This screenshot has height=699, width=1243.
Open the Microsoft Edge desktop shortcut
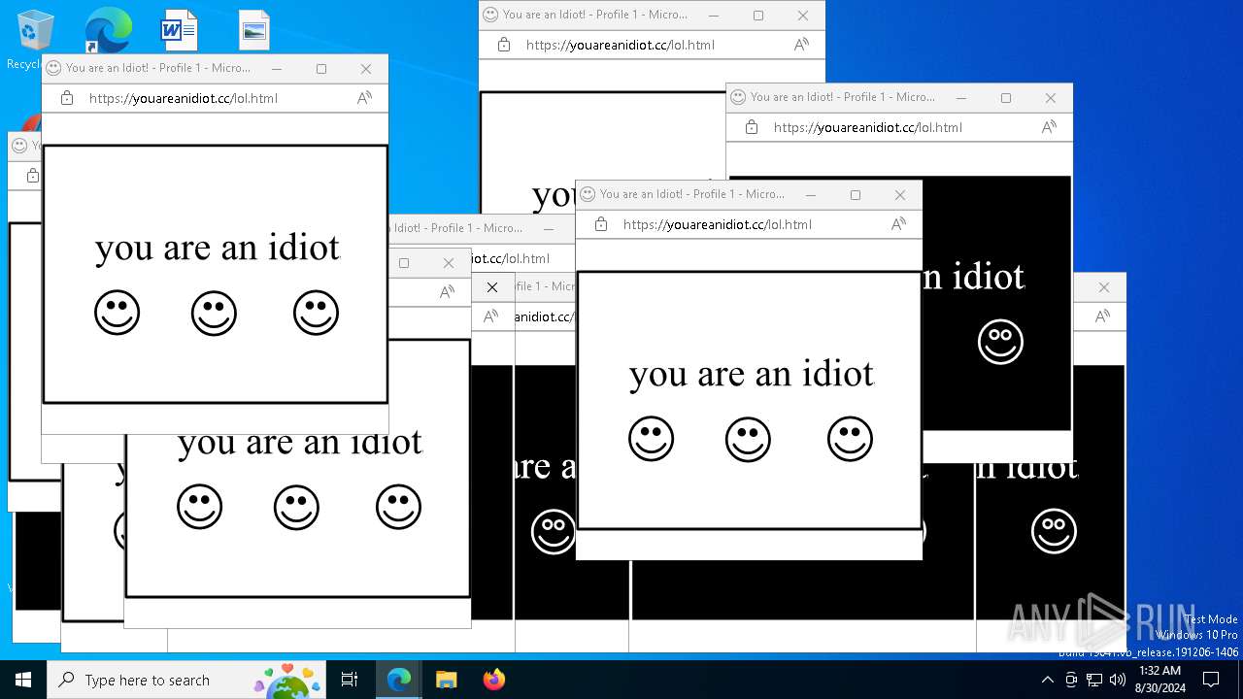108,31
